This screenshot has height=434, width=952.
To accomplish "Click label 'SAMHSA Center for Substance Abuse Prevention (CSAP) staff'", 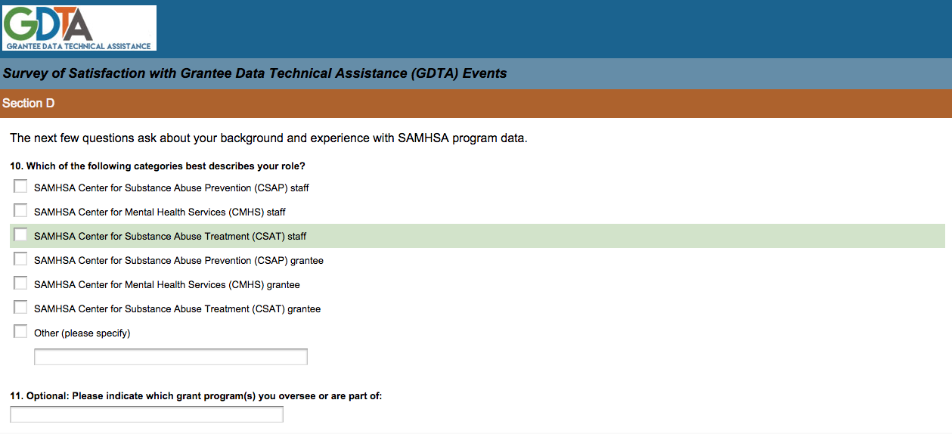I will (x=172, y=188).
